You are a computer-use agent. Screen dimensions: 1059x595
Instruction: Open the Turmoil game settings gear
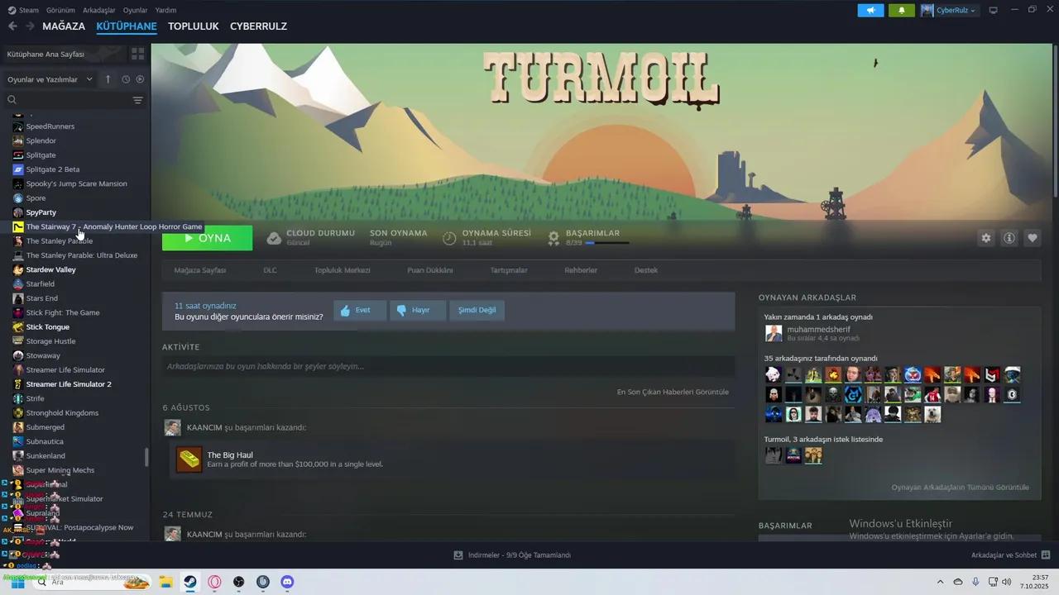tap(985, 238)
